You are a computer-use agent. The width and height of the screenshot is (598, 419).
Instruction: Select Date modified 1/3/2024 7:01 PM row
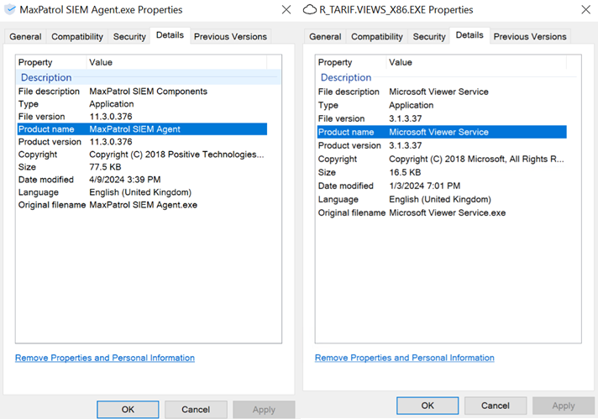click(442, 186)
